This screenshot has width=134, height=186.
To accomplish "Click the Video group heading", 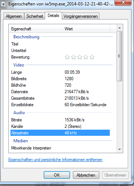I will click(x=19, y=65).
